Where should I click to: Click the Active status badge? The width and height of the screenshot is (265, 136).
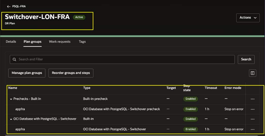point(79,17)
